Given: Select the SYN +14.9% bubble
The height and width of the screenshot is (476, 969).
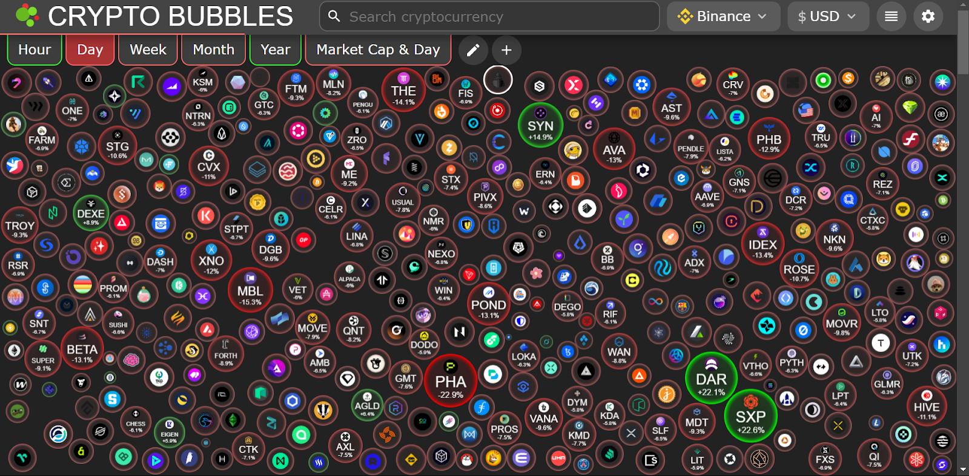Looking at the screenshot, I should pos(540,125).
